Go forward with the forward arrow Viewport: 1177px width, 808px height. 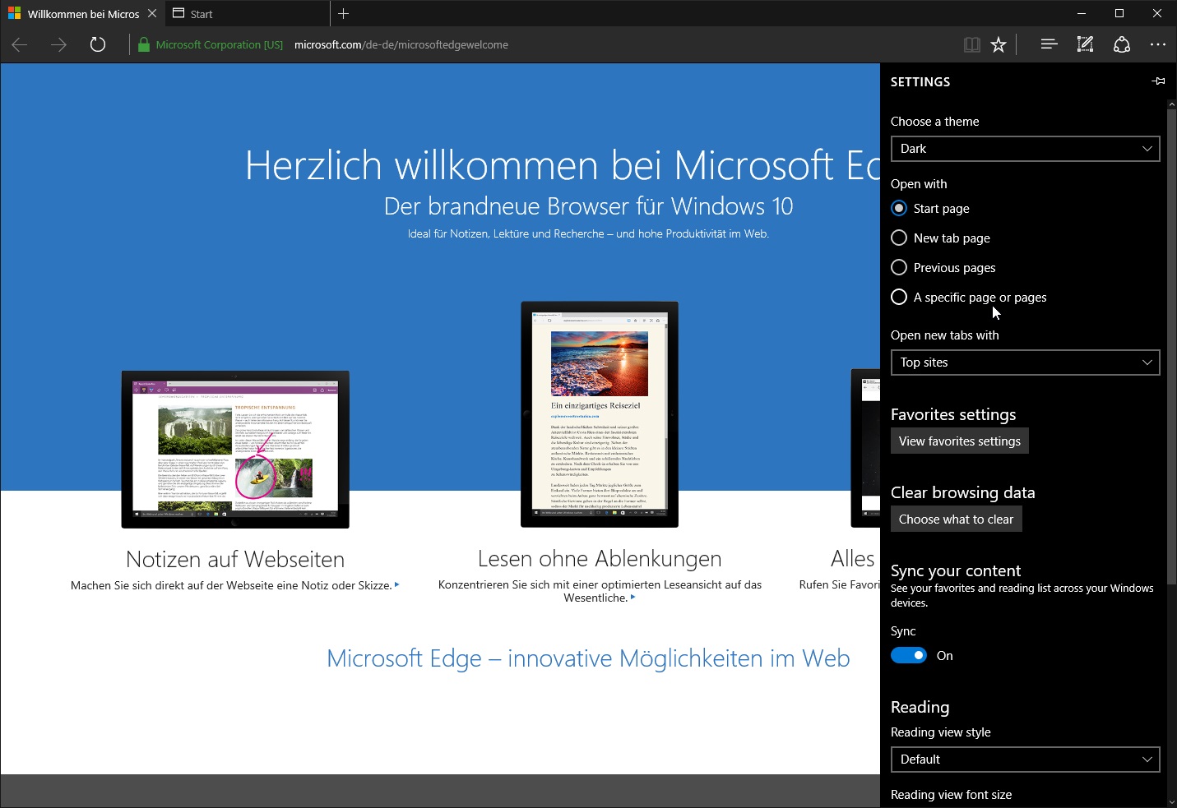pos(58,44)
